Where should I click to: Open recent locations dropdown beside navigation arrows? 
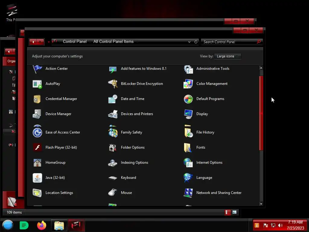pos(49,42)
